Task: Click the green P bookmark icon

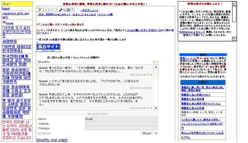Action: [x=40, y=10]
